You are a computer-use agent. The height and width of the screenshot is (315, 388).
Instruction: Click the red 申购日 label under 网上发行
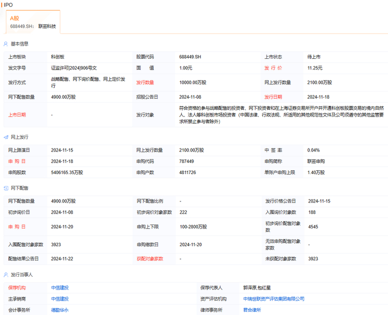click(x=17, y=161)
